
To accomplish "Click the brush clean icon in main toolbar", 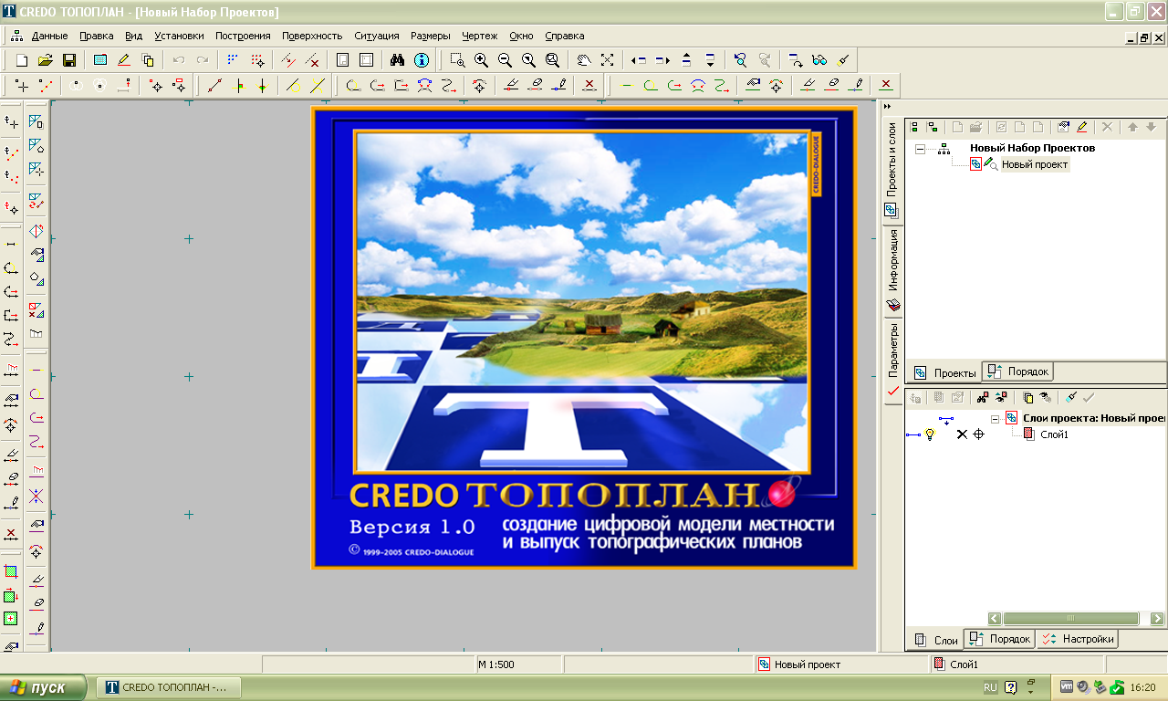I will pyautogui.click(x=843, y=60).
